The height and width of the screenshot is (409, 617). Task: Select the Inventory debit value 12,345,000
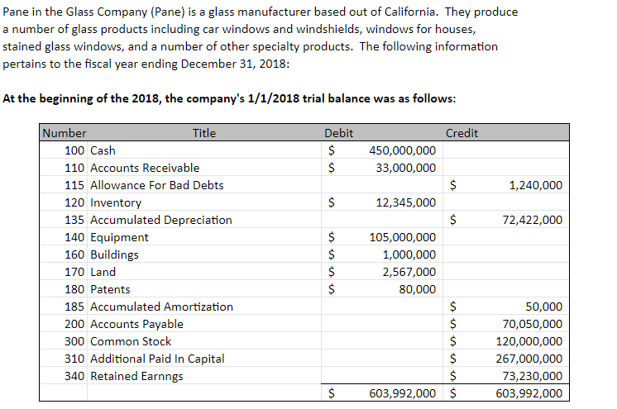tap(405, 202)
